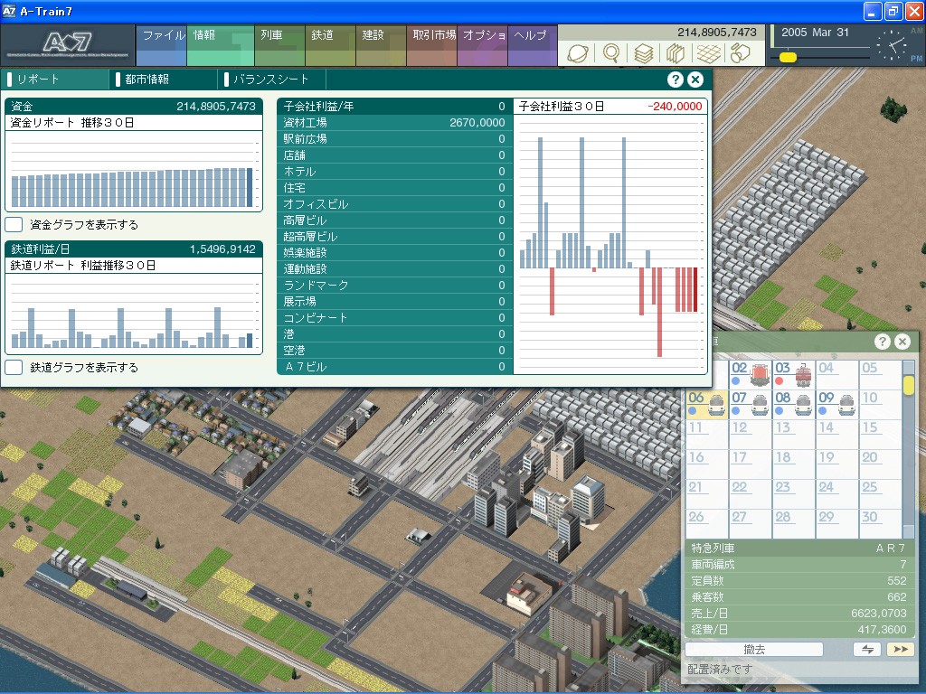The height and width of the screenshot is (694, 926).
Task: Click the help icon in report panel
Action: (676, 80)
